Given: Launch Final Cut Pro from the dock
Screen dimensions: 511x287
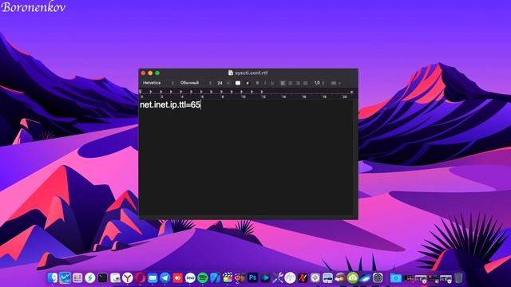Looking at the screenshot, I should click(228, 278).
